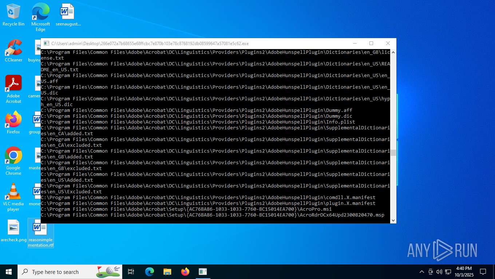This screenshot has height=279, width=495.
Task: Minimize the console window
Action: coord(355,43)
